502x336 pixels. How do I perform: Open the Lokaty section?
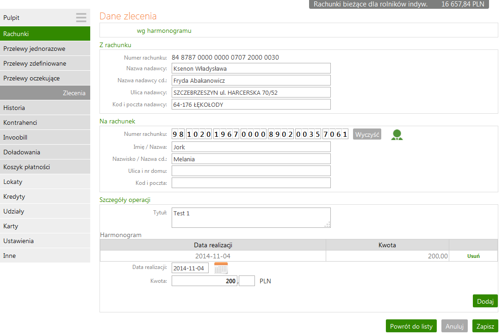click(x=45, y=182)
